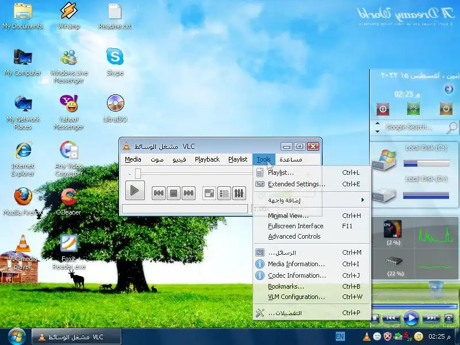The width and height of the screenshot is (460, 345).
Task: Click sidebar media player previous button
Action: click(x=391, y=318)
